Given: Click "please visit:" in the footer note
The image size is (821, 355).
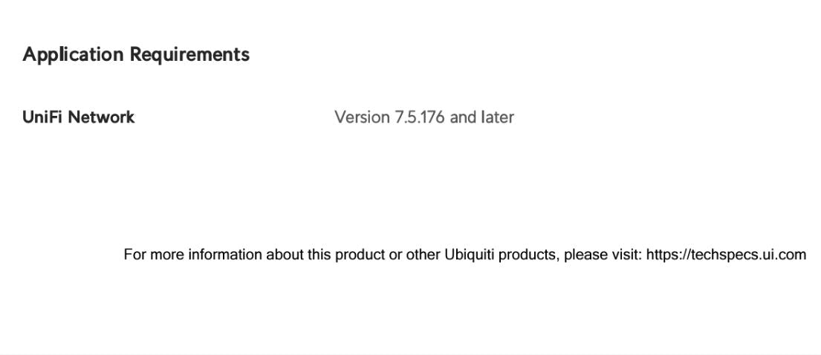Looking at the screenshot, I should click(x=603, y=255).
